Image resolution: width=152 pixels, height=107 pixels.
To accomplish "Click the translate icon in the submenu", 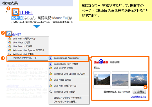I will pos(50,92).
